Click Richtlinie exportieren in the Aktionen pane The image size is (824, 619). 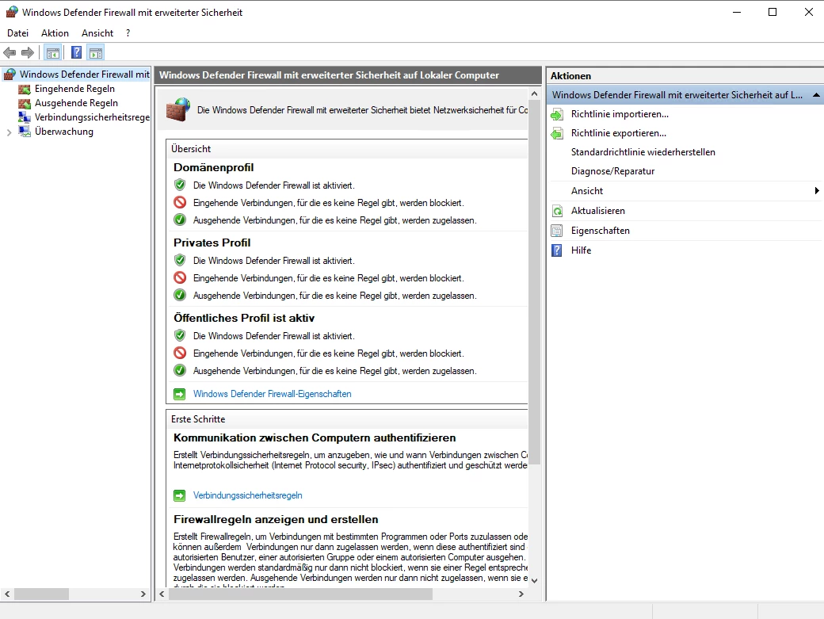pyautogui.click(x=618, y=133)
